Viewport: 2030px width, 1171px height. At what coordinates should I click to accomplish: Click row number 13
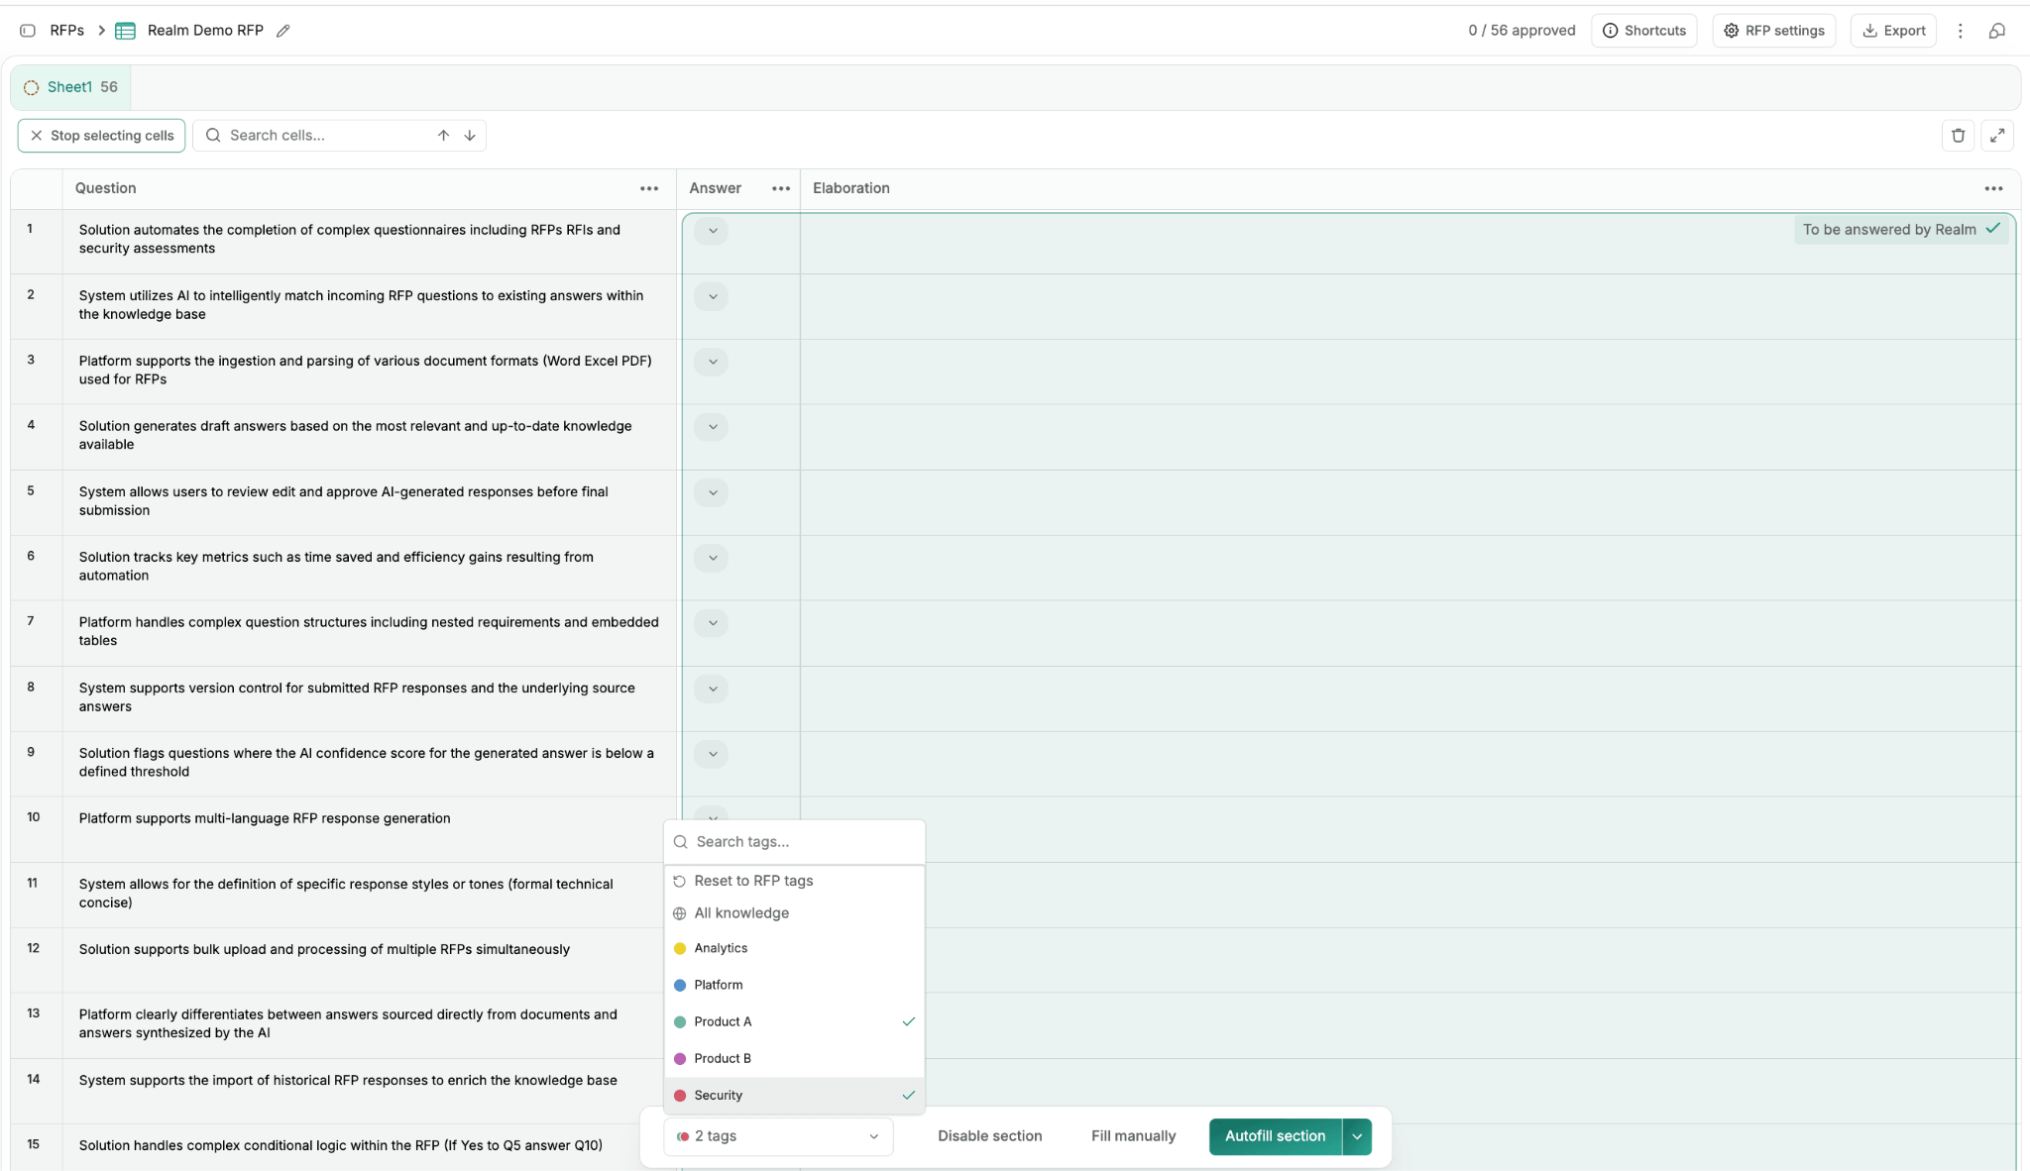point(34,1013)
